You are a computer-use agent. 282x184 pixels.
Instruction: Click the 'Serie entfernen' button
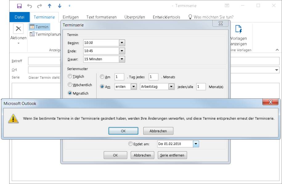point(172,155)
